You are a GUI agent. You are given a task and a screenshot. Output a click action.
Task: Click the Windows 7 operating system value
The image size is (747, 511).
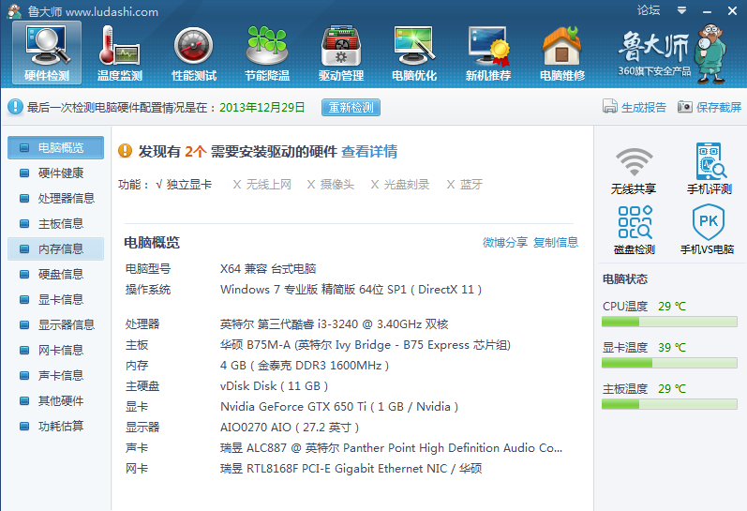click(x=351, y=290)
